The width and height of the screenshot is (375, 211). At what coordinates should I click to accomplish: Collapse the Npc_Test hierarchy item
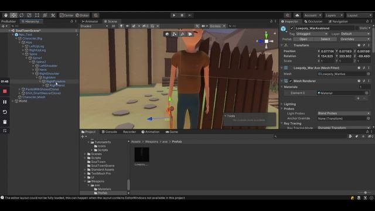[x=13, y=35]
